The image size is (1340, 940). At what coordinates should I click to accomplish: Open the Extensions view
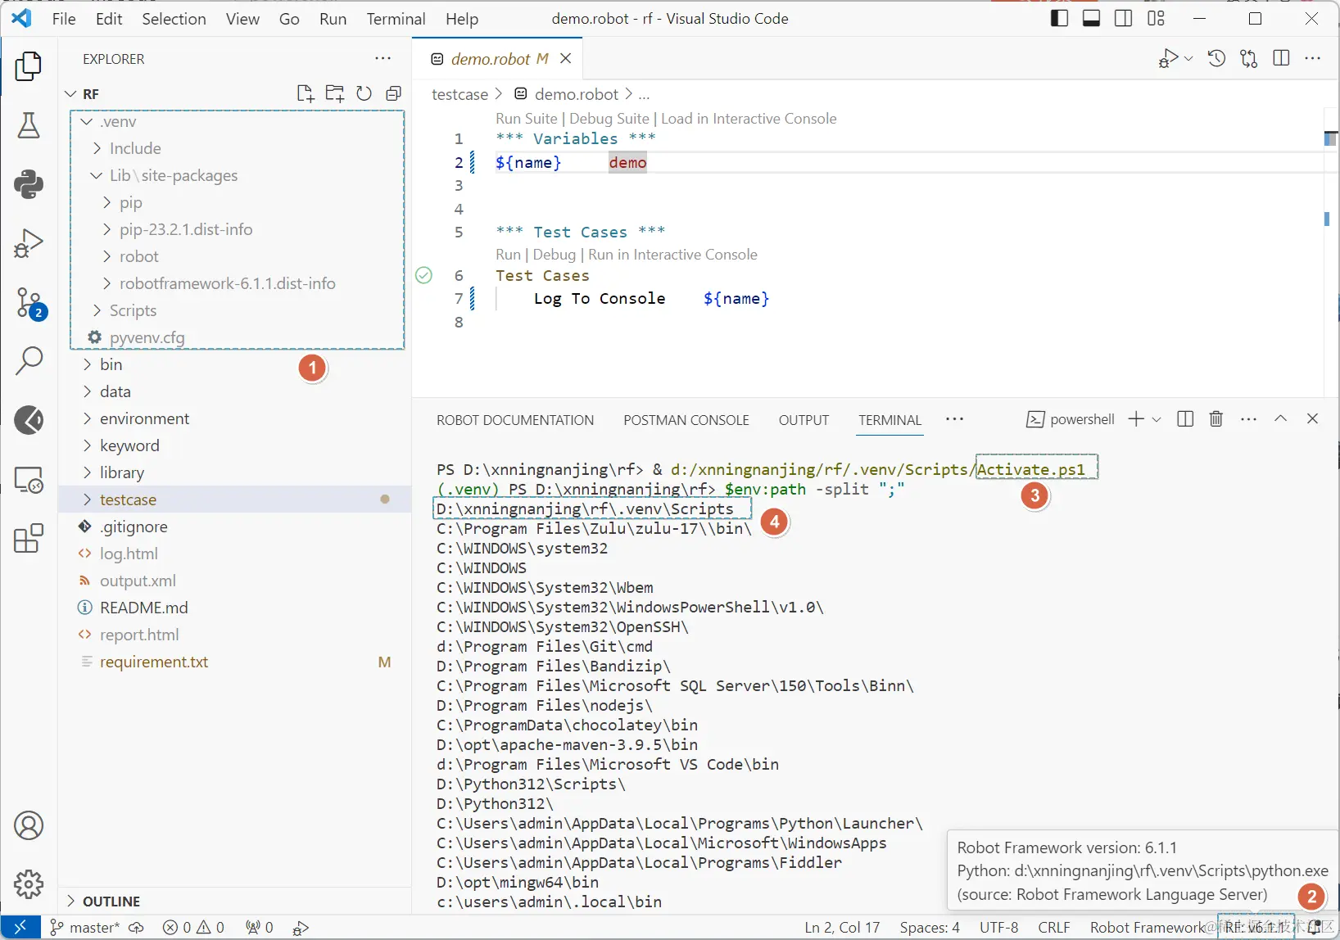click(x=29, y=539)
